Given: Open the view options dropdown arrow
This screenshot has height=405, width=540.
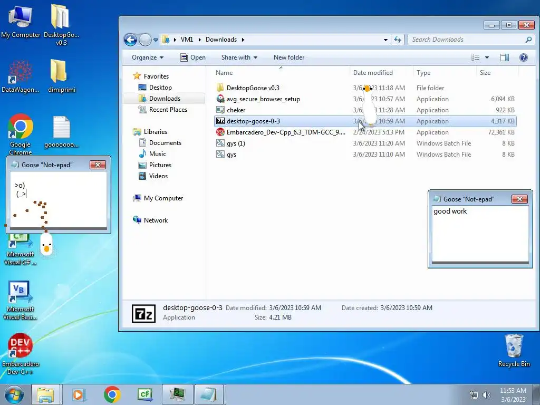Looking at the screenshot, I should tap(487, 57).
